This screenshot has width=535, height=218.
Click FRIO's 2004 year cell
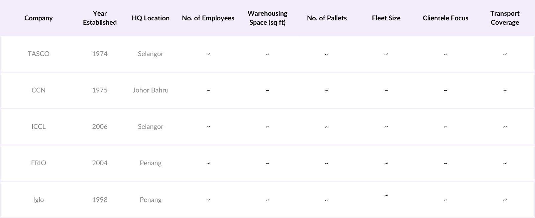coord(100,163)
